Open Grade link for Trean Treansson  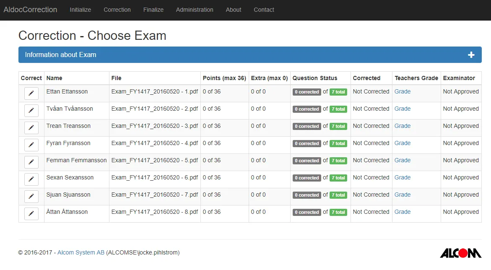pyautogui.click(x=403, y=126)
